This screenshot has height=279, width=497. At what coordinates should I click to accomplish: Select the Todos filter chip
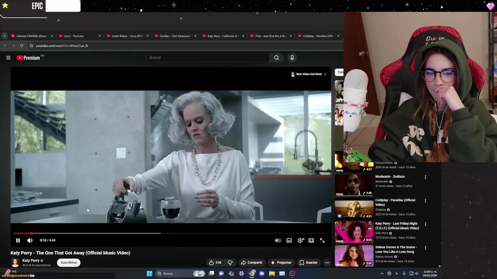coord(340,72)
